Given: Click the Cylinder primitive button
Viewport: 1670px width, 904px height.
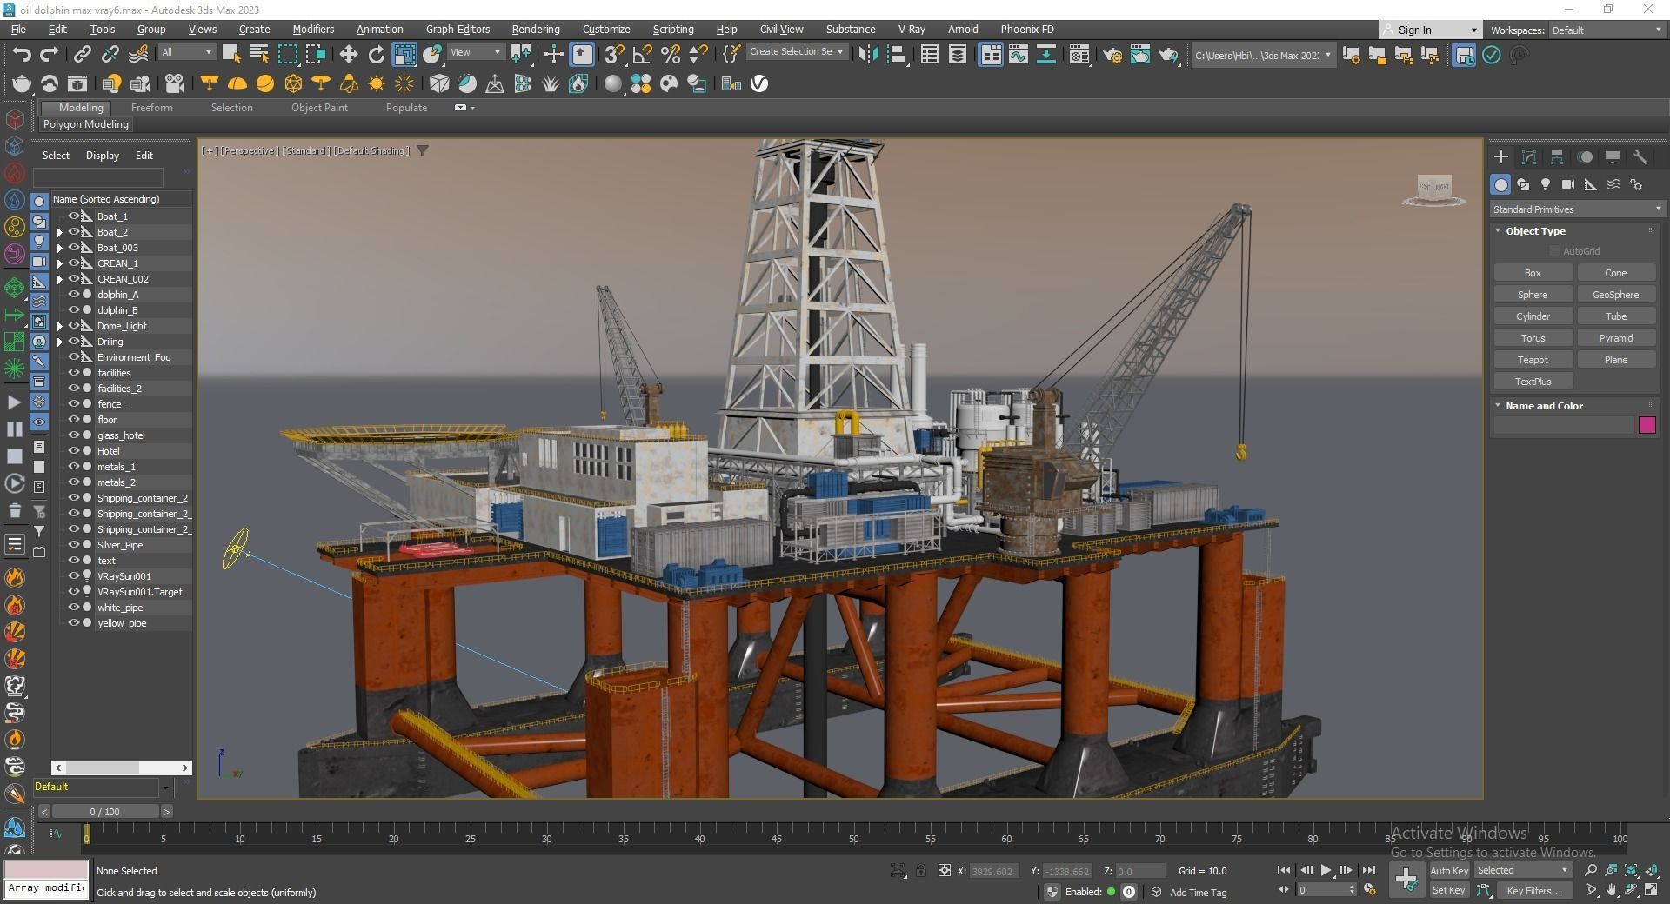Looking at the screenshot, I should click(x=1533, y=316).
